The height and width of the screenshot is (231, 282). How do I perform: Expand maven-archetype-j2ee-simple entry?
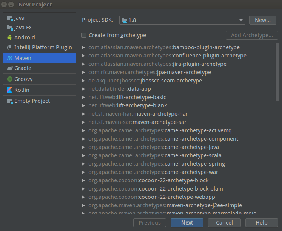point(83,205)
